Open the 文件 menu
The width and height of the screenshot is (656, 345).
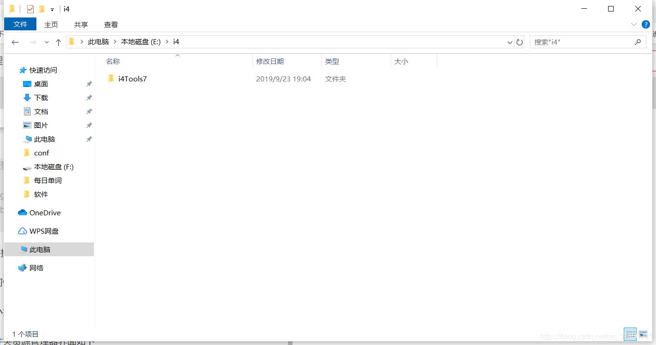click(x=20, y=24)
